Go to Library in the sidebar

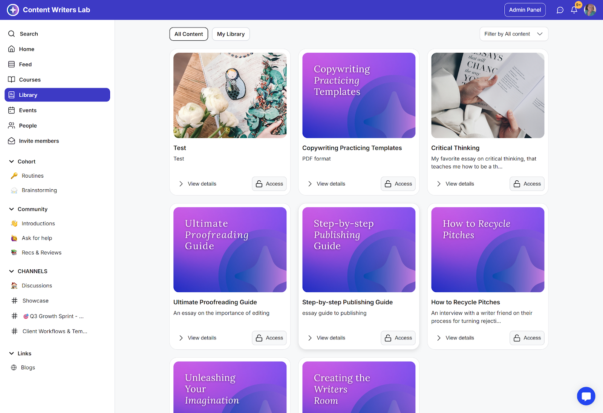click(x=57, y=95)
